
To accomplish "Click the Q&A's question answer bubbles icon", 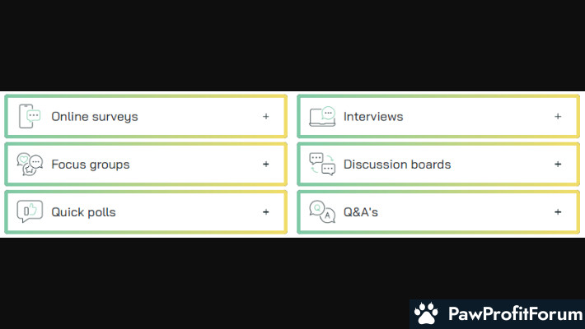I will point(322,211).
